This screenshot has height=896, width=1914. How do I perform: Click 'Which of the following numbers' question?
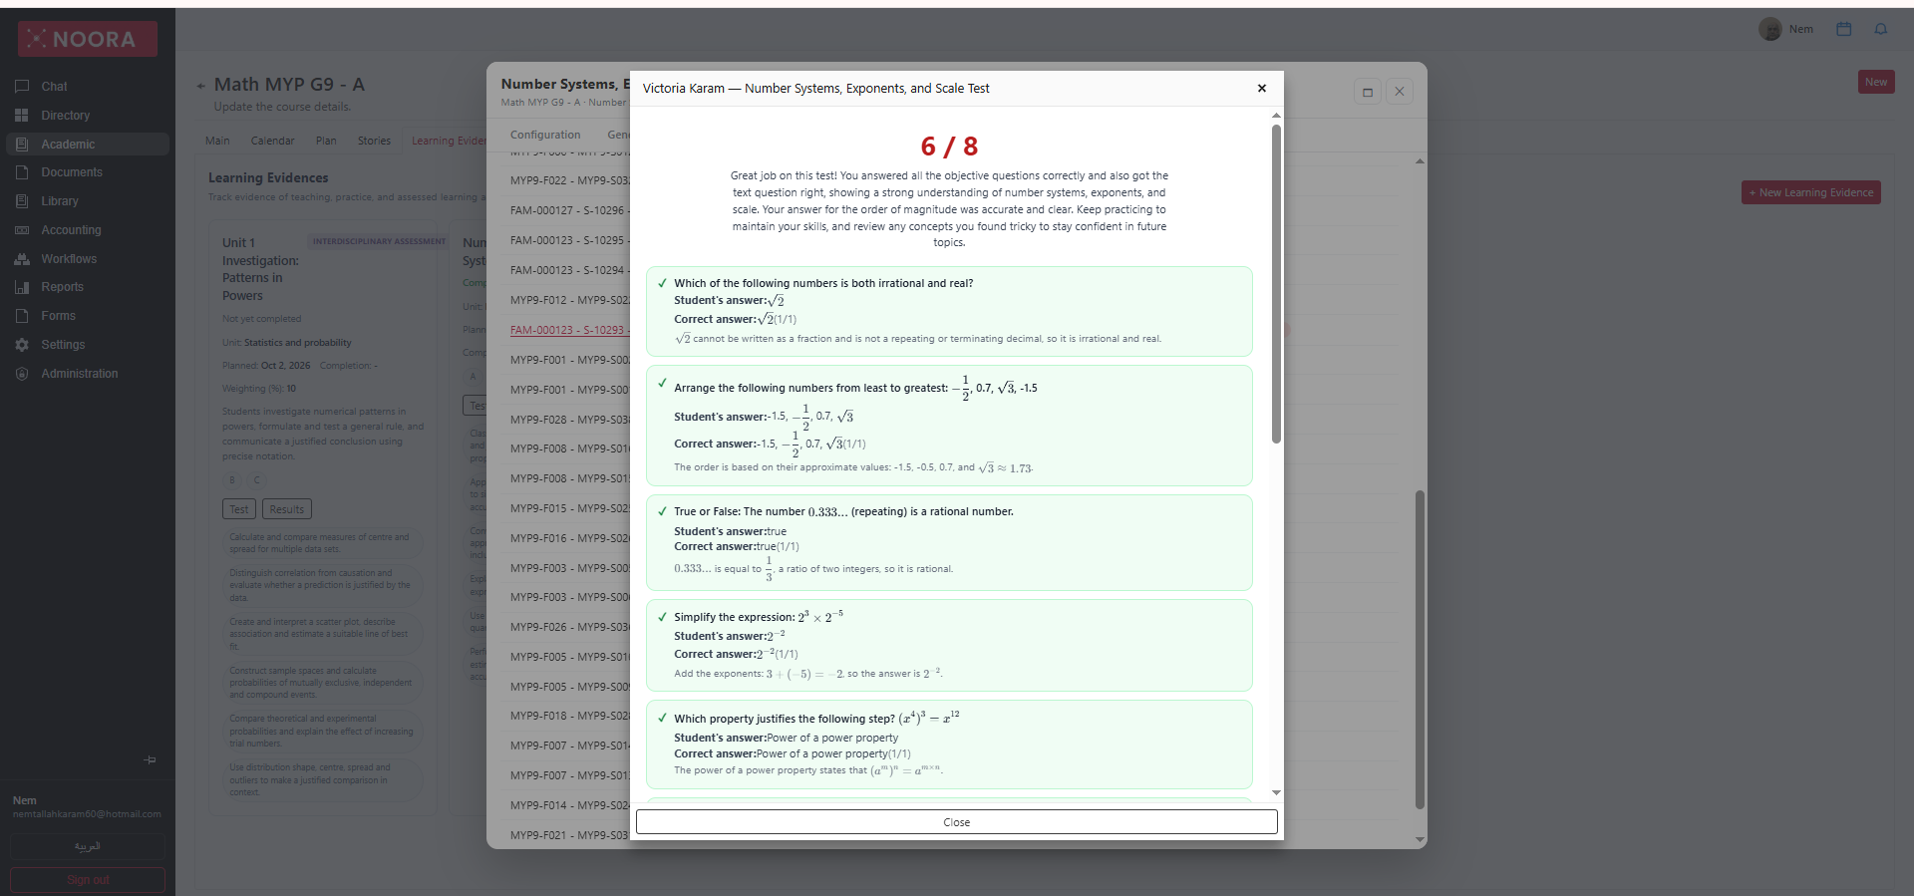[x=823, y=283]
